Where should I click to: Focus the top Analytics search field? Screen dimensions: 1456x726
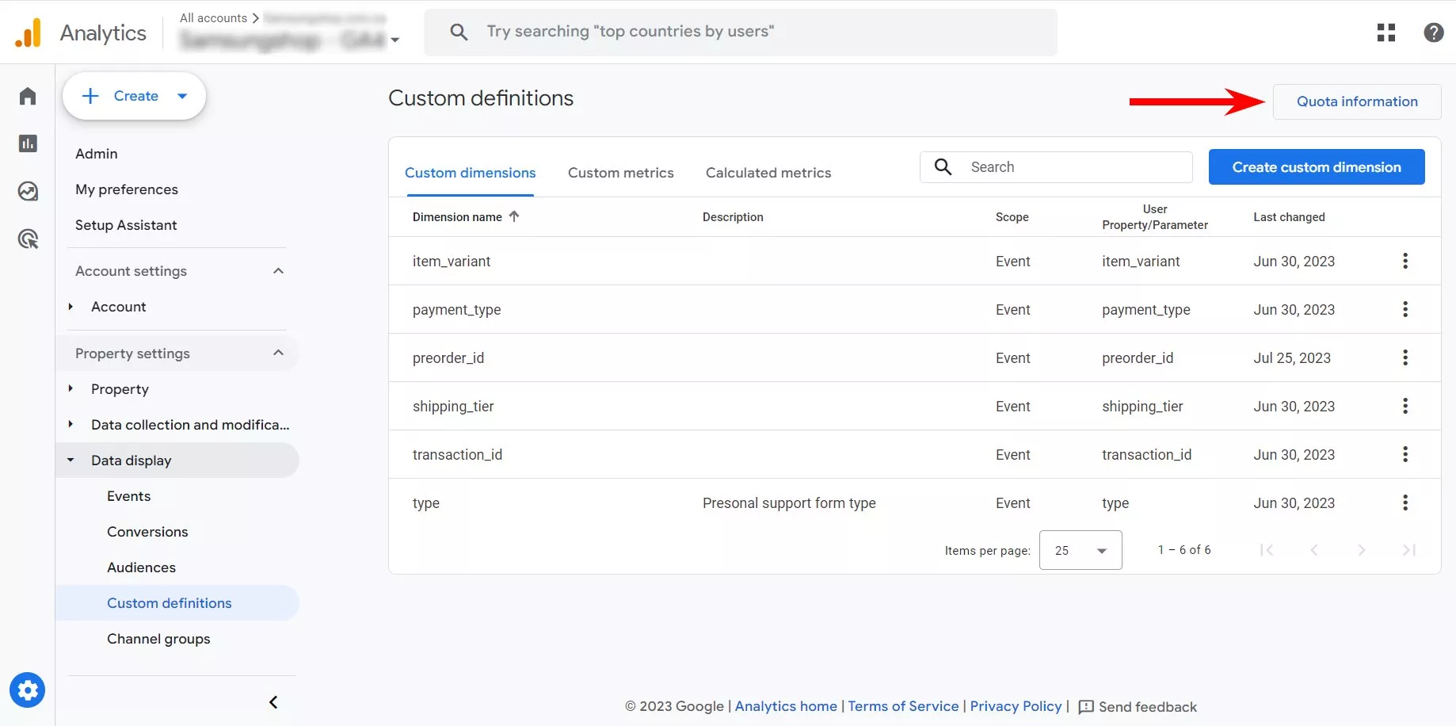click(x=741, y=32)
